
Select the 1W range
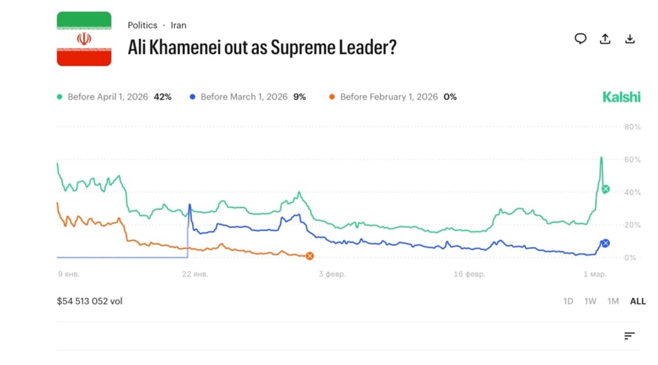pos(591,301)
